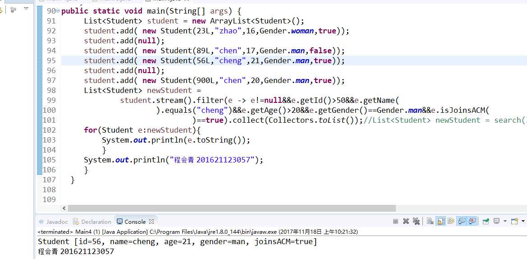
Task: Click the console output line 程会青 201621123057
Action: (76, 251)
